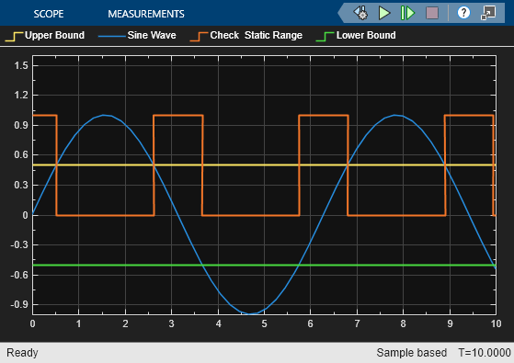Toggle Check Static Range legend entry
The width and height of the screenshot is (514, 363).
[246, 36]
